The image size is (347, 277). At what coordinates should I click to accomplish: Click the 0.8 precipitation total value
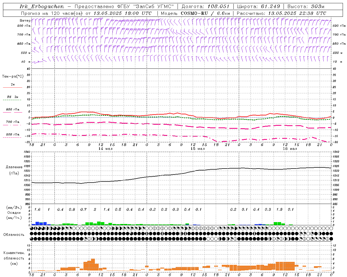(72, 210)
